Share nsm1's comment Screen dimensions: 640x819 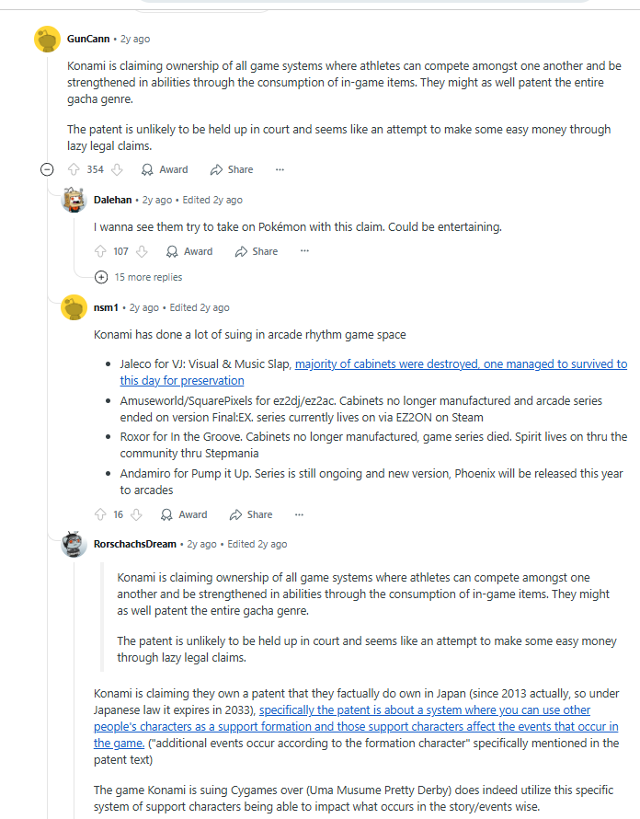click(x=251, y=514)
